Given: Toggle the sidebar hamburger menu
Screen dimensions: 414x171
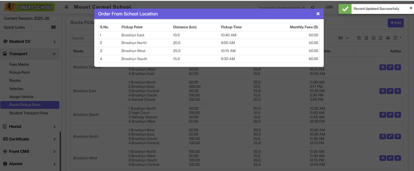Looking at the screenshot, I should [x=66, y=7].
